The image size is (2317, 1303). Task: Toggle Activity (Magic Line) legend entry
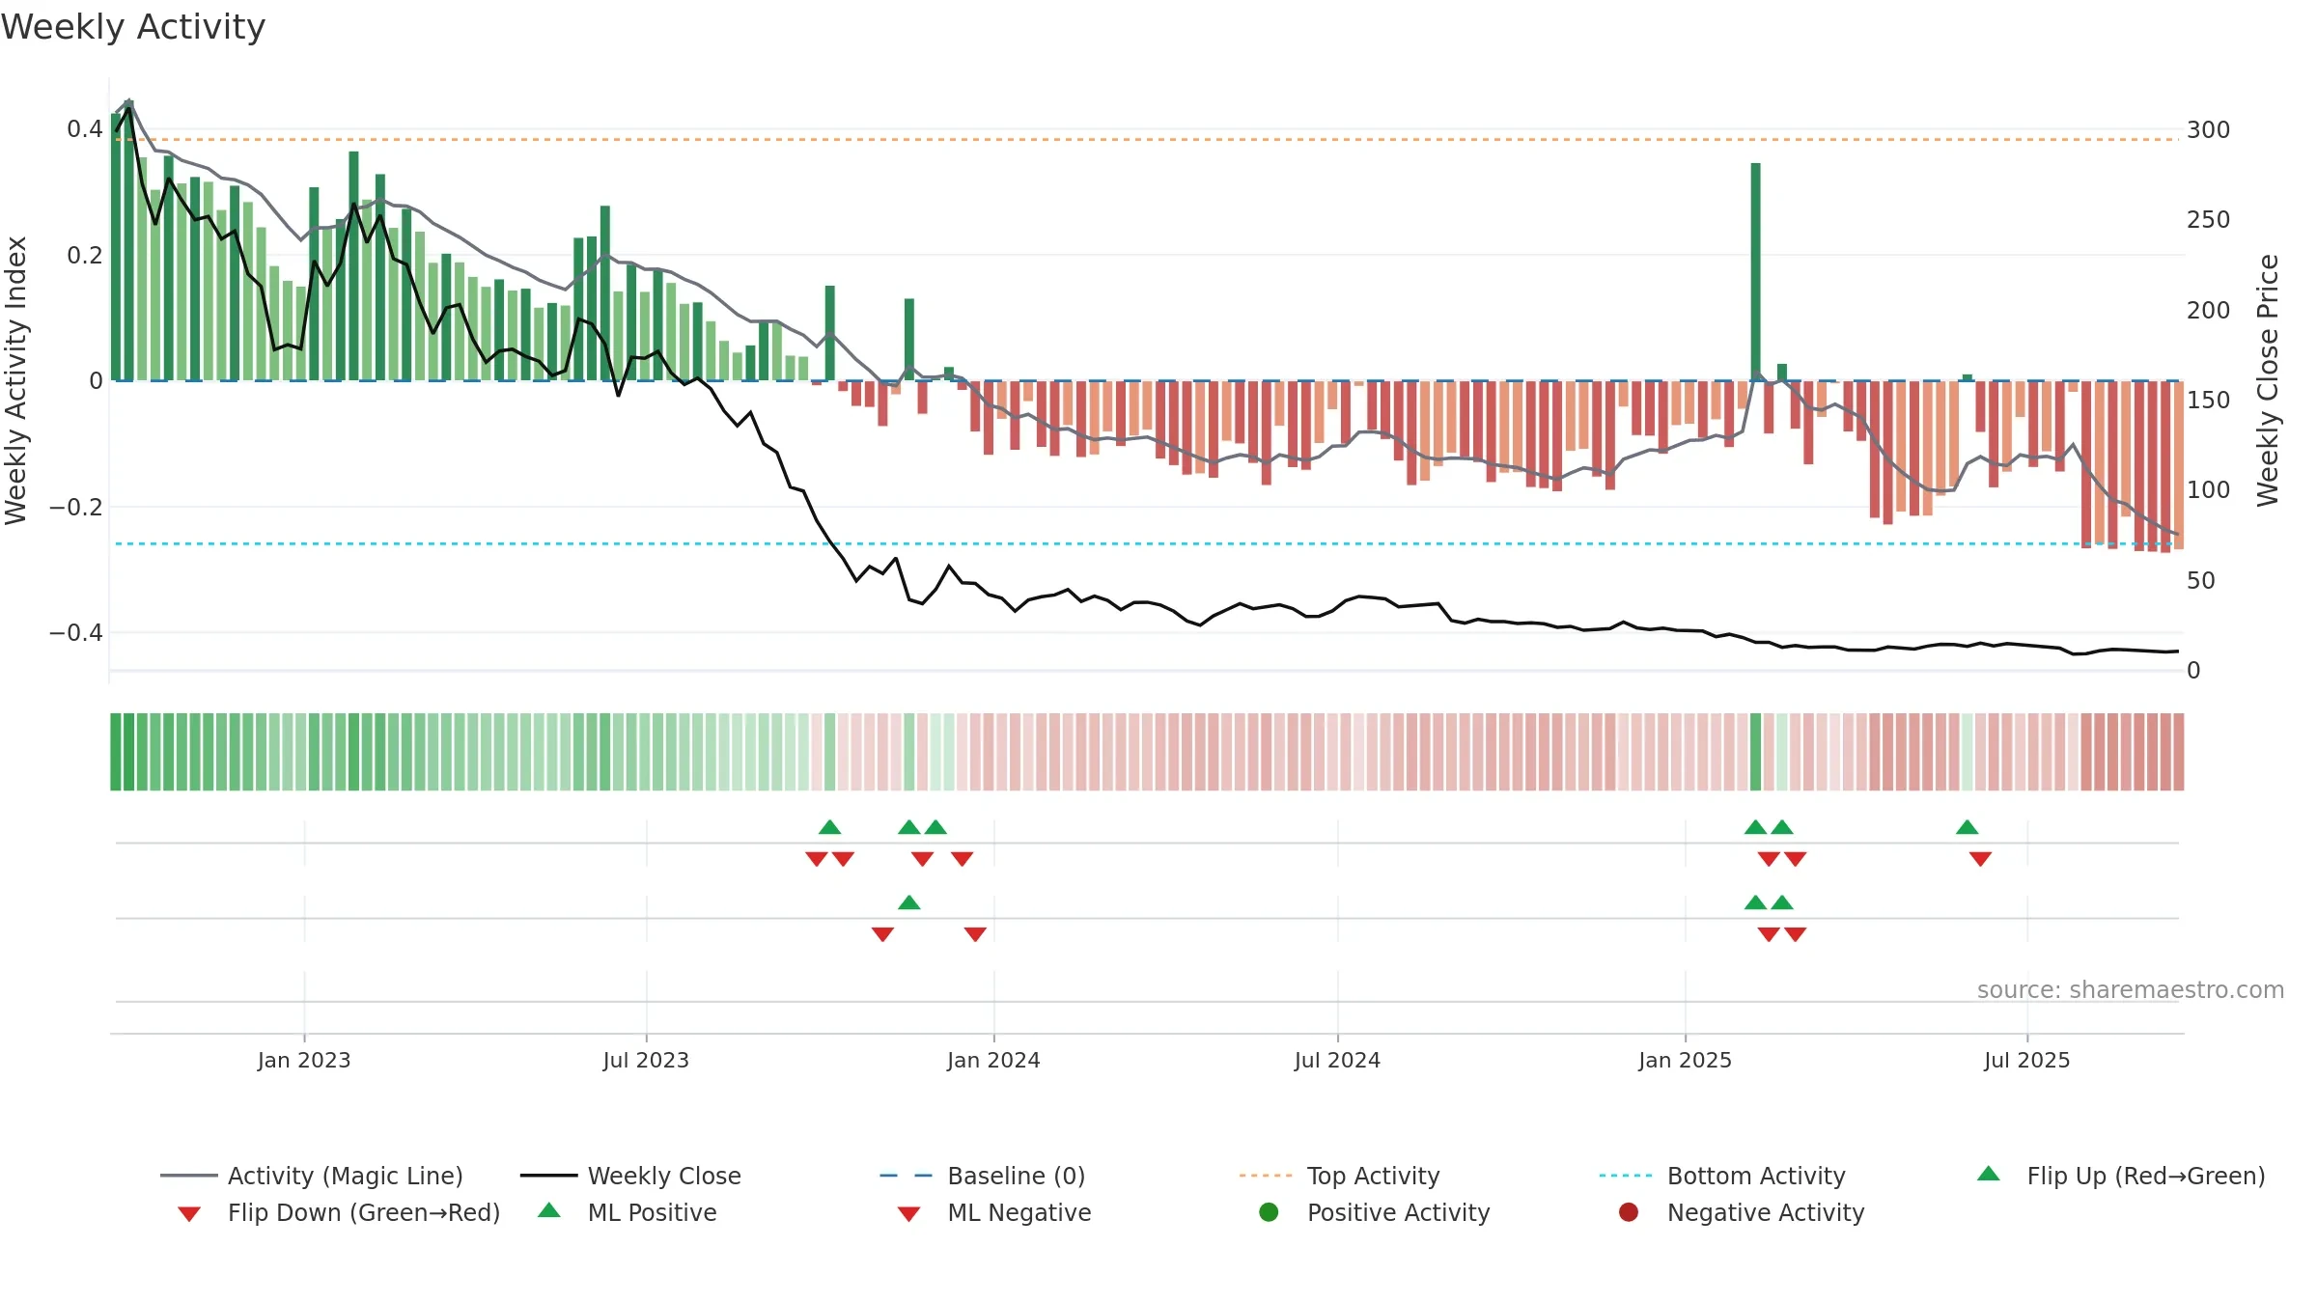(312, 1176)
